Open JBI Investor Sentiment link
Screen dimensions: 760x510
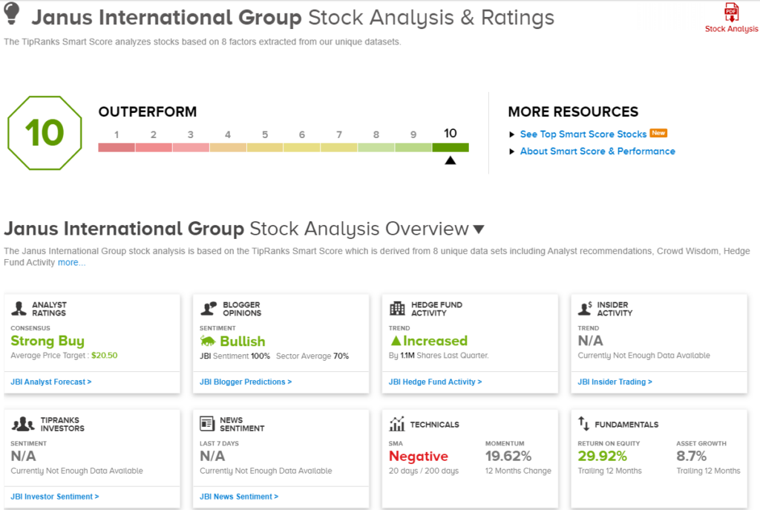[55, 497]
